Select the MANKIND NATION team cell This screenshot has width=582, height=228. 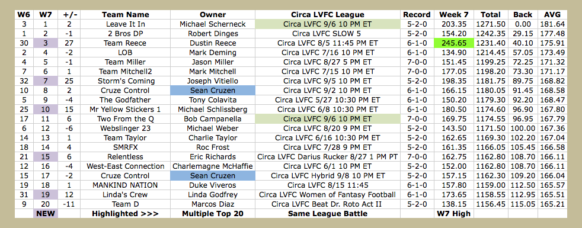[x=126, y=185]
